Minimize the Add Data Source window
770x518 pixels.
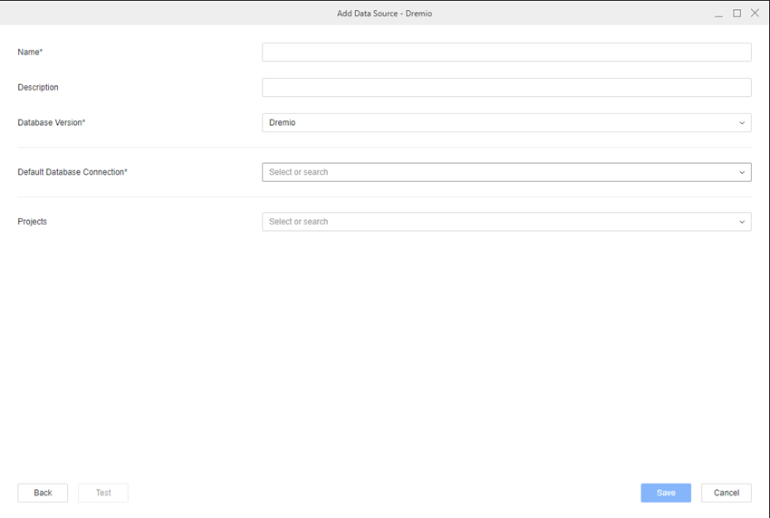coord(718,14)
